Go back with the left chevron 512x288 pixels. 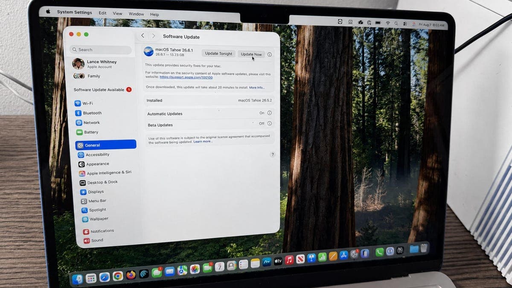143,36
